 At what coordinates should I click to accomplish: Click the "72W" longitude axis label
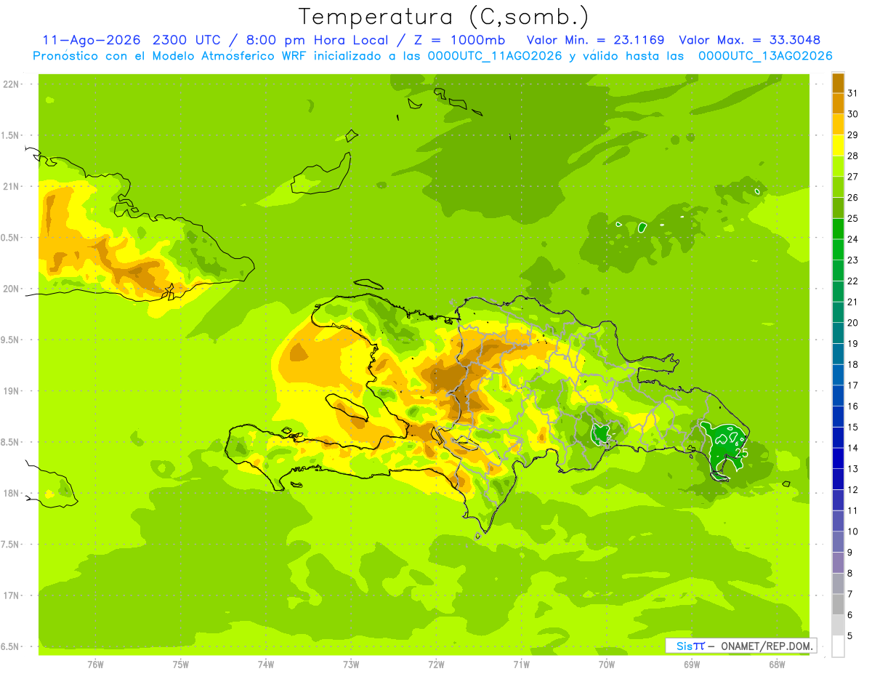point(436,664)
